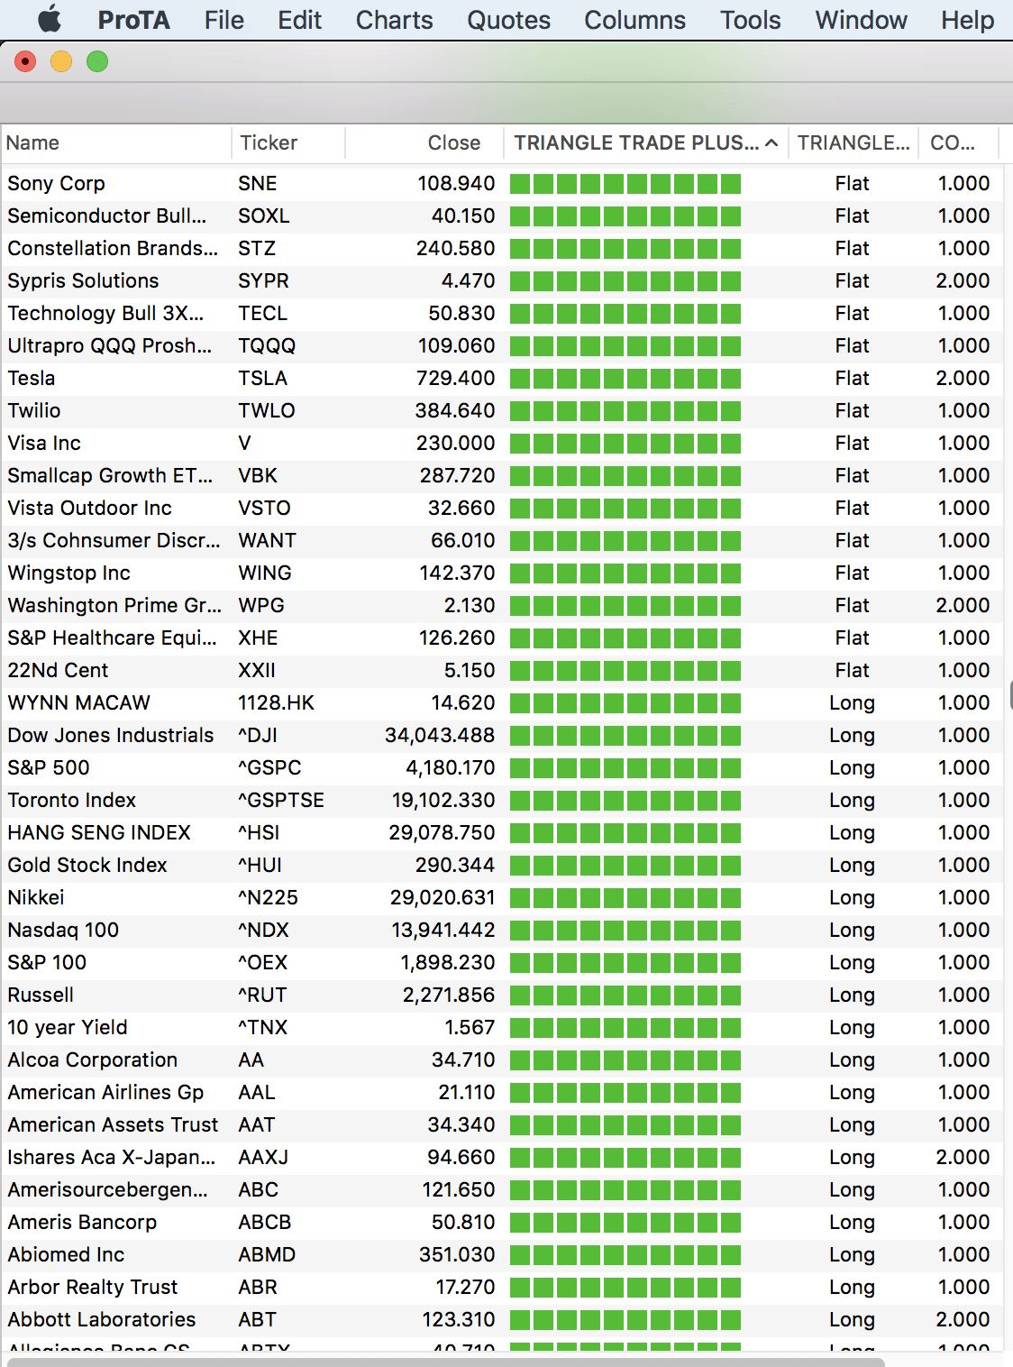The height and width of the screenshot is (1367, 1013).
Task: Click the yellow minimize window button
Action: pyautogui.click(x=61, y=61)
